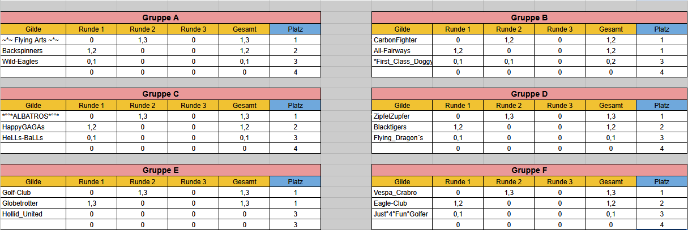Select the All-Fairways cell
The image size is (688, 230).
[401, 51]
